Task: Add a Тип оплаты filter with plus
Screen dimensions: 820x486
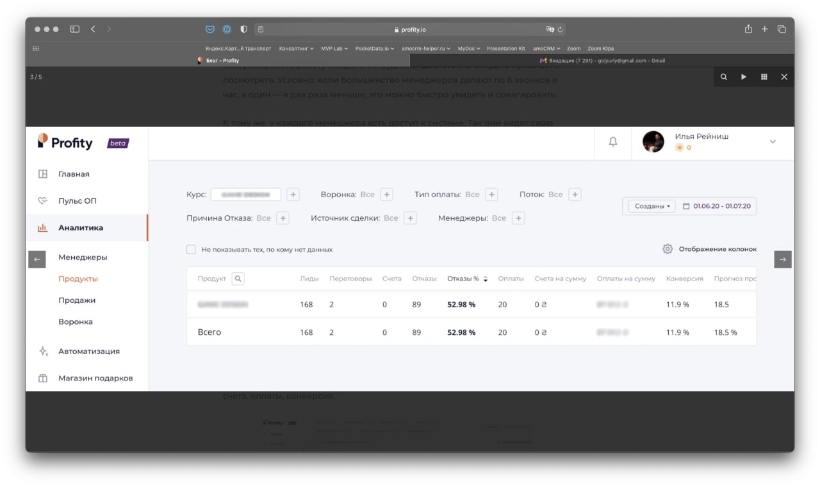Action: [x=491, y=195]
